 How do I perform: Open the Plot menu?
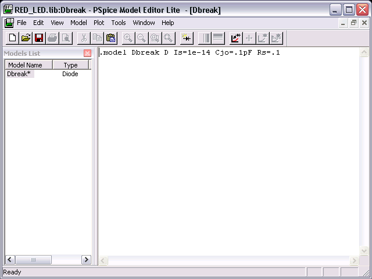(99, 23)
